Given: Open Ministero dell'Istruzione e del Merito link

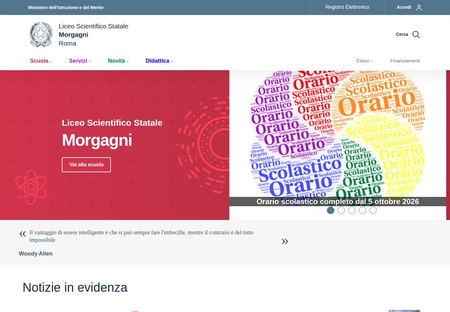Looking at the screenshot, I should click(x=66, y=7).
